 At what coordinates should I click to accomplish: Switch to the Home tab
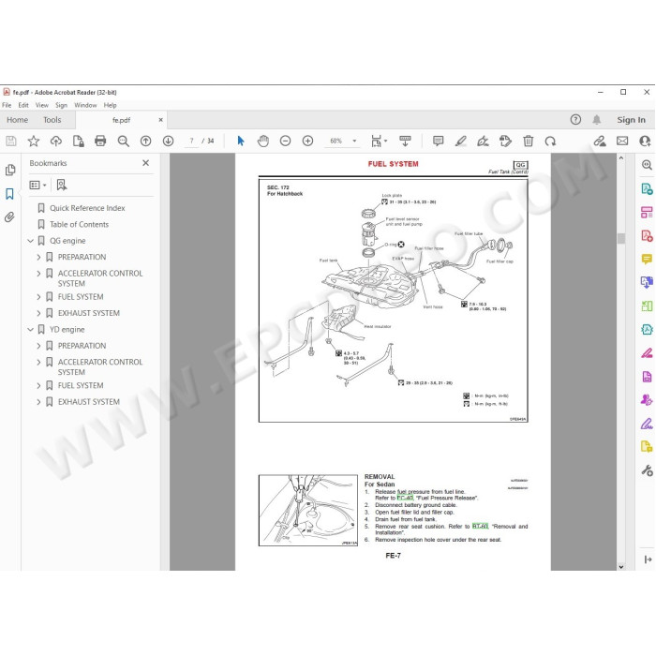pyautogui.click(x=17, y=120)
